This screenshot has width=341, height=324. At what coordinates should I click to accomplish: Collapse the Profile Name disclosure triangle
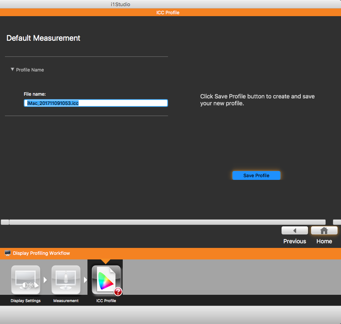coord(12,70)
